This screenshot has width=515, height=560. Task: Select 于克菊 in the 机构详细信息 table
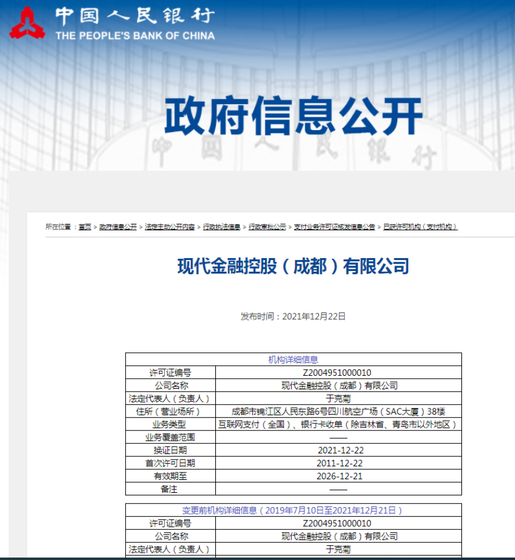coord(339,398)
